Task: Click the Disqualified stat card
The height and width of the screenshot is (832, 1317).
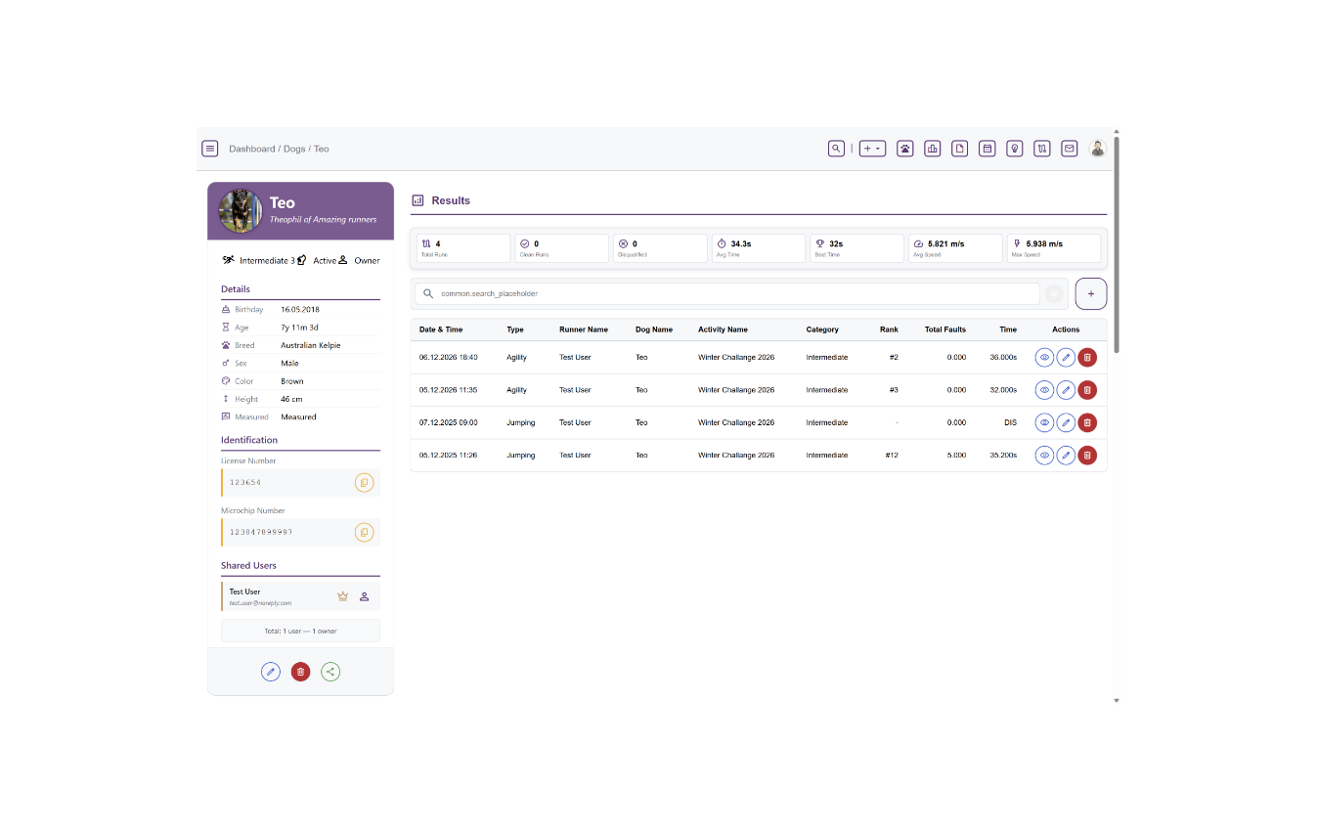Action: [660, 248]
